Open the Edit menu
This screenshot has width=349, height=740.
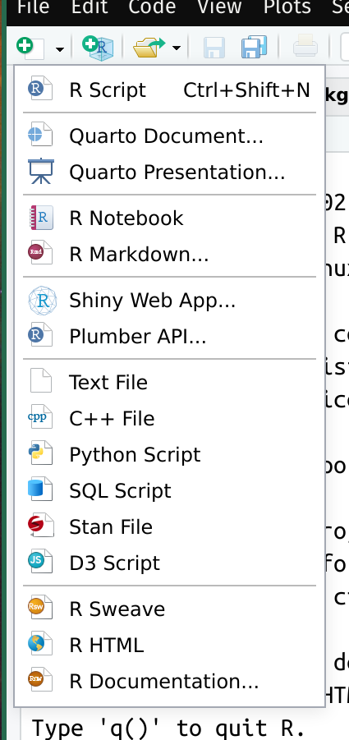pyautogui.click(x=89, y=7)
